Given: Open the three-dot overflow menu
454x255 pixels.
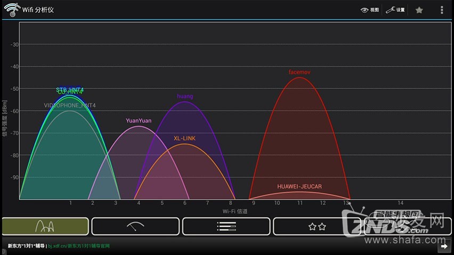Looking at the screenshot, I should click(442, 10).
